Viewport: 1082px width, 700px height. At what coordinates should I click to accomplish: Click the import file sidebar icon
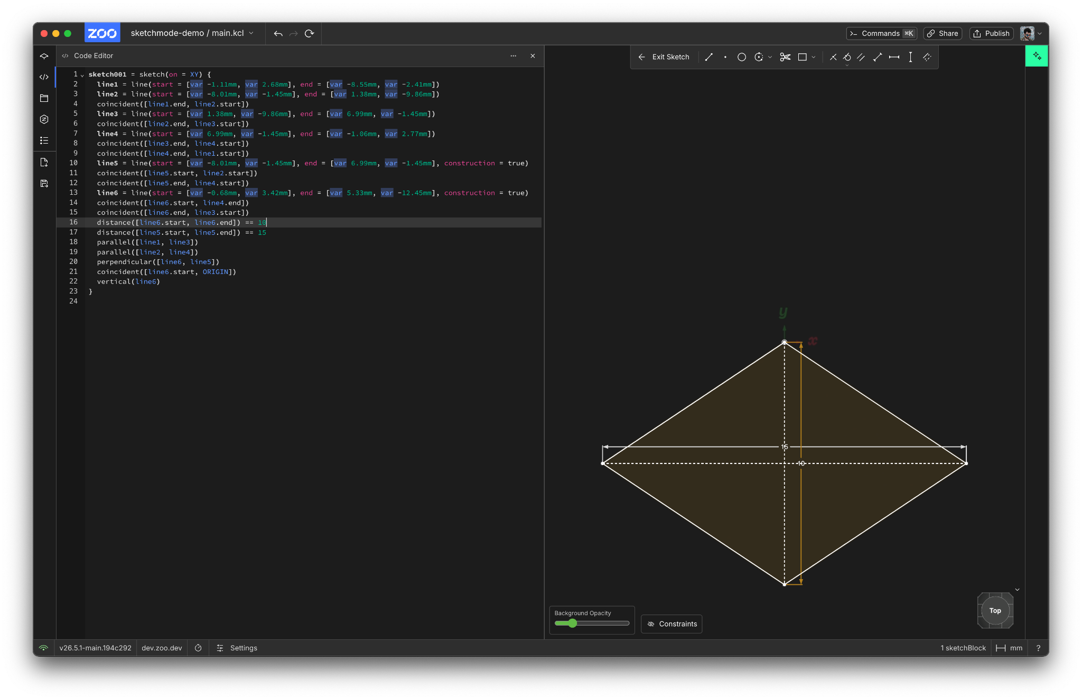[x=44, y=162]
